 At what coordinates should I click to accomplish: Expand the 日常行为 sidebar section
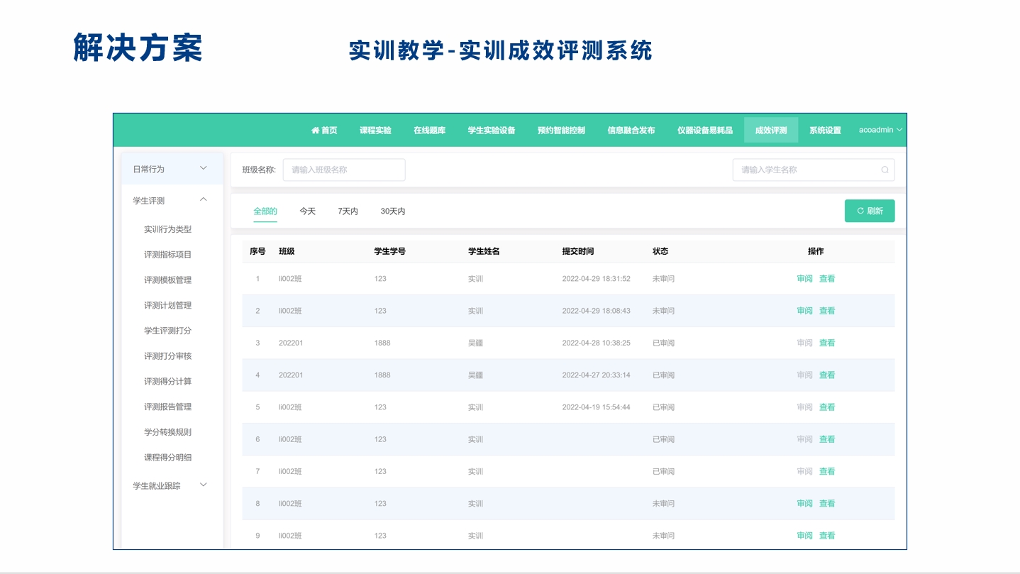pyautogui.click(x=172, y=169)
